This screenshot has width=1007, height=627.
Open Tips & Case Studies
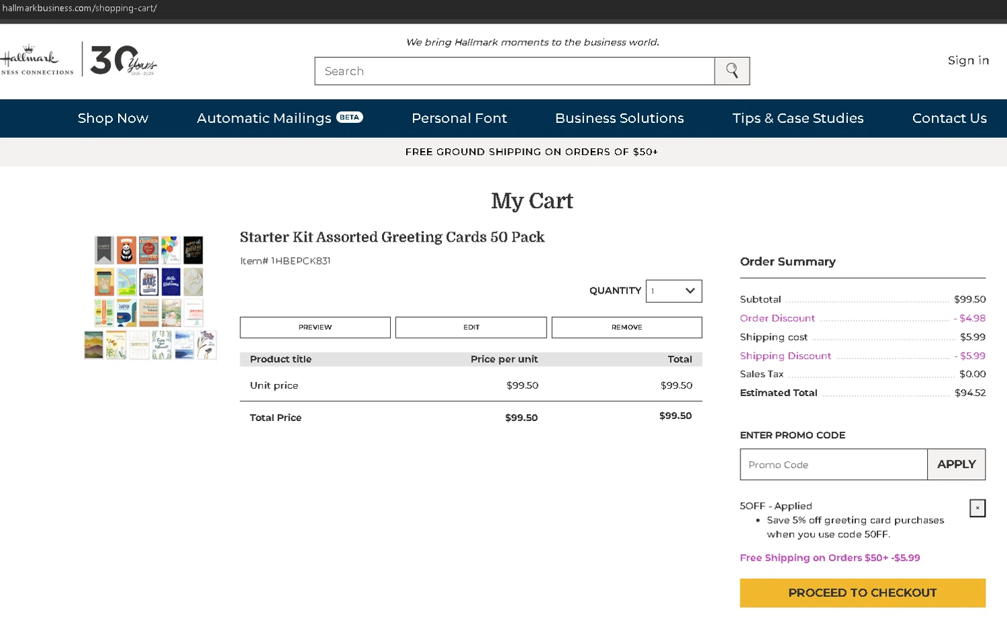click(x=798, y=118)
